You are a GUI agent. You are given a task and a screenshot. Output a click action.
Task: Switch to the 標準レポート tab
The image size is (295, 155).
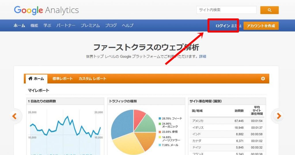tap(63, 79)
